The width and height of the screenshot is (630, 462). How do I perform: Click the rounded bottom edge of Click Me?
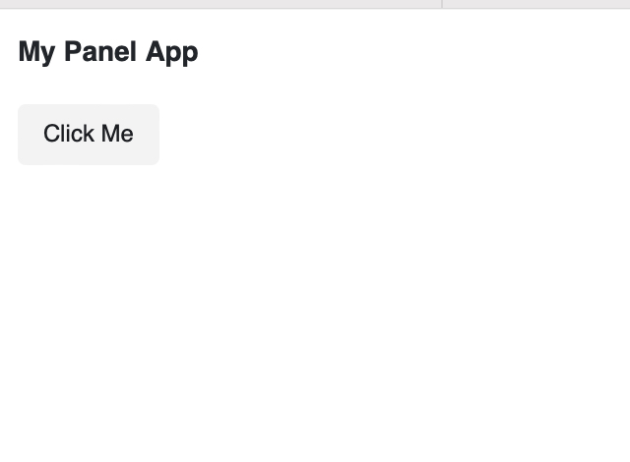click(x=89, y=162)
